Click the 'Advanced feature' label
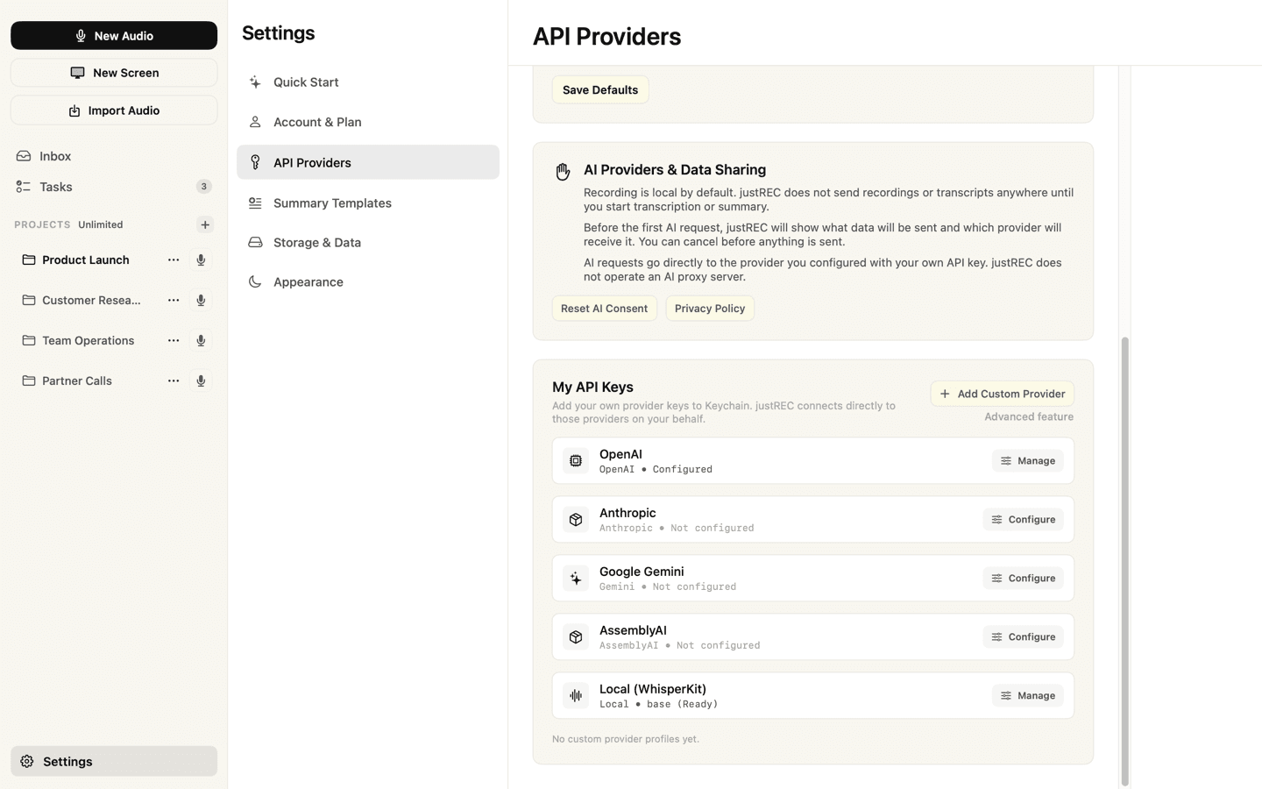 [x=1029, y=416]
